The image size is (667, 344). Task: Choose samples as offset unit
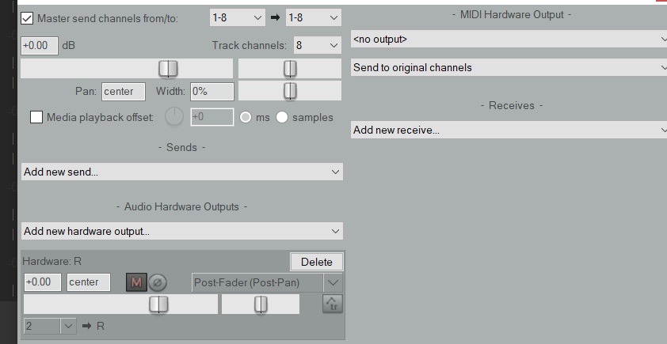(x=282, y=117)
